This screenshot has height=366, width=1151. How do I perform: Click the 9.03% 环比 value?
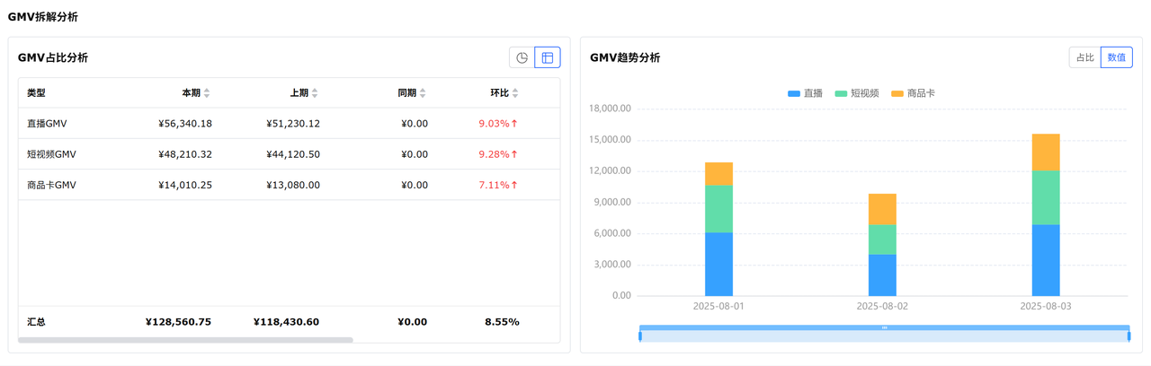click(x=498, y=124)
